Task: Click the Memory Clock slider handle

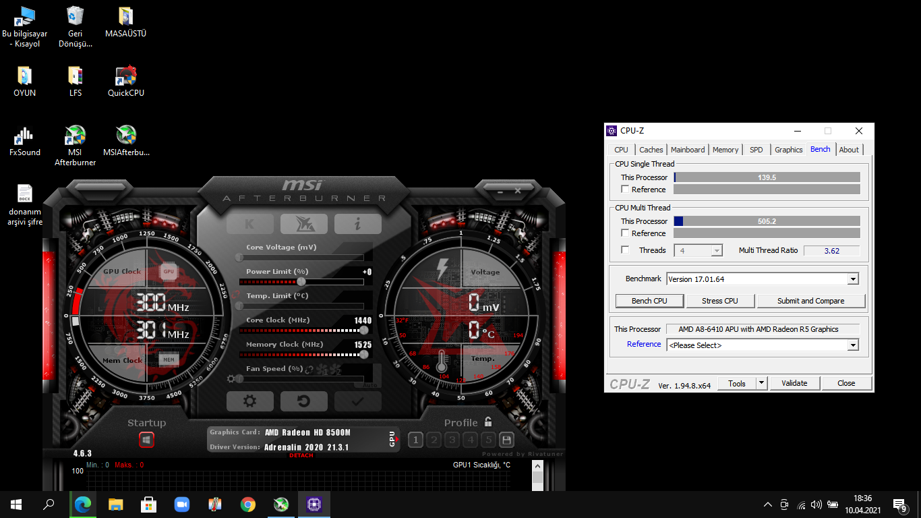Action: point(364,354)
